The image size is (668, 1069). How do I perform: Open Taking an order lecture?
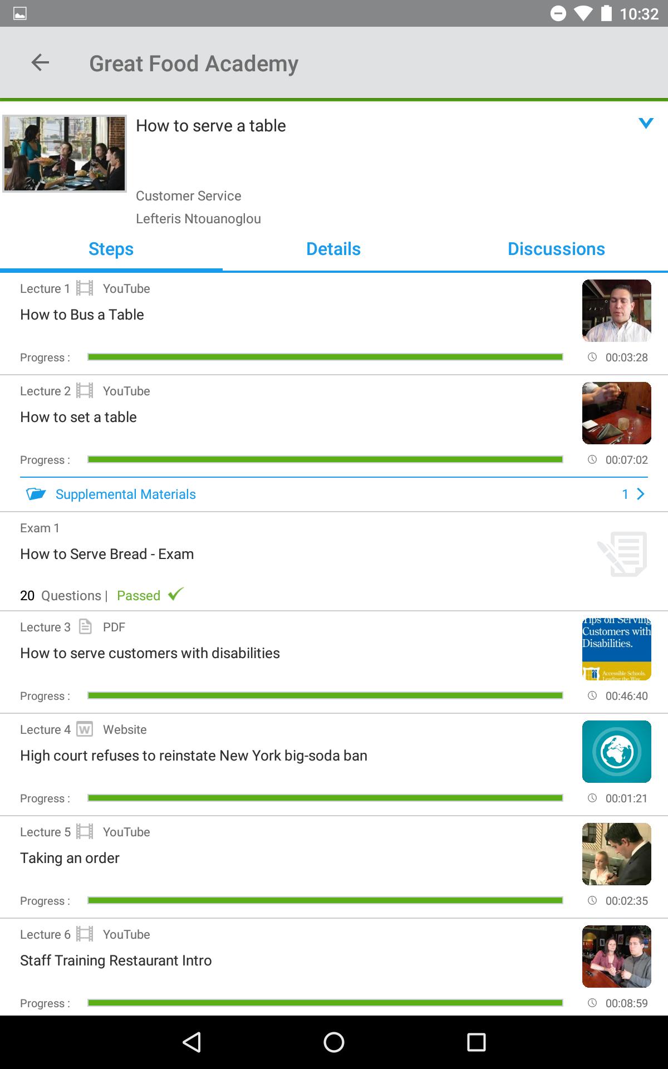tap(70, 858)
